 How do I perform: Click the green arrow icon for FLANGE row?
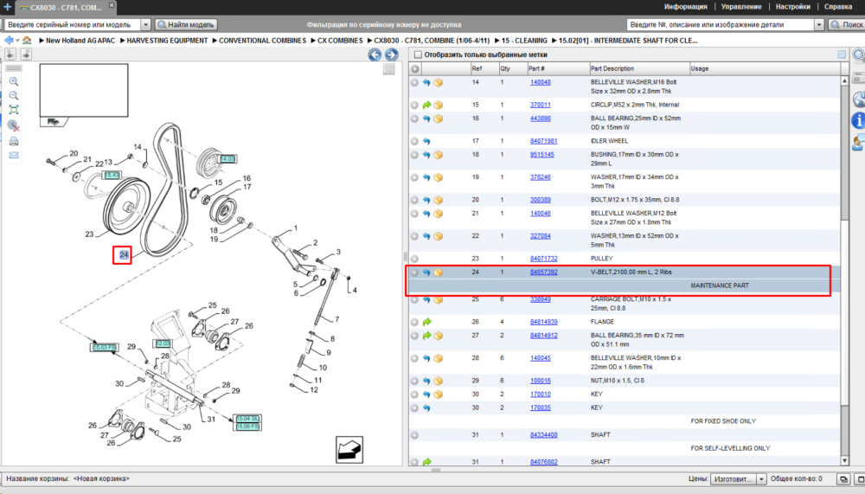click(426, 322)
